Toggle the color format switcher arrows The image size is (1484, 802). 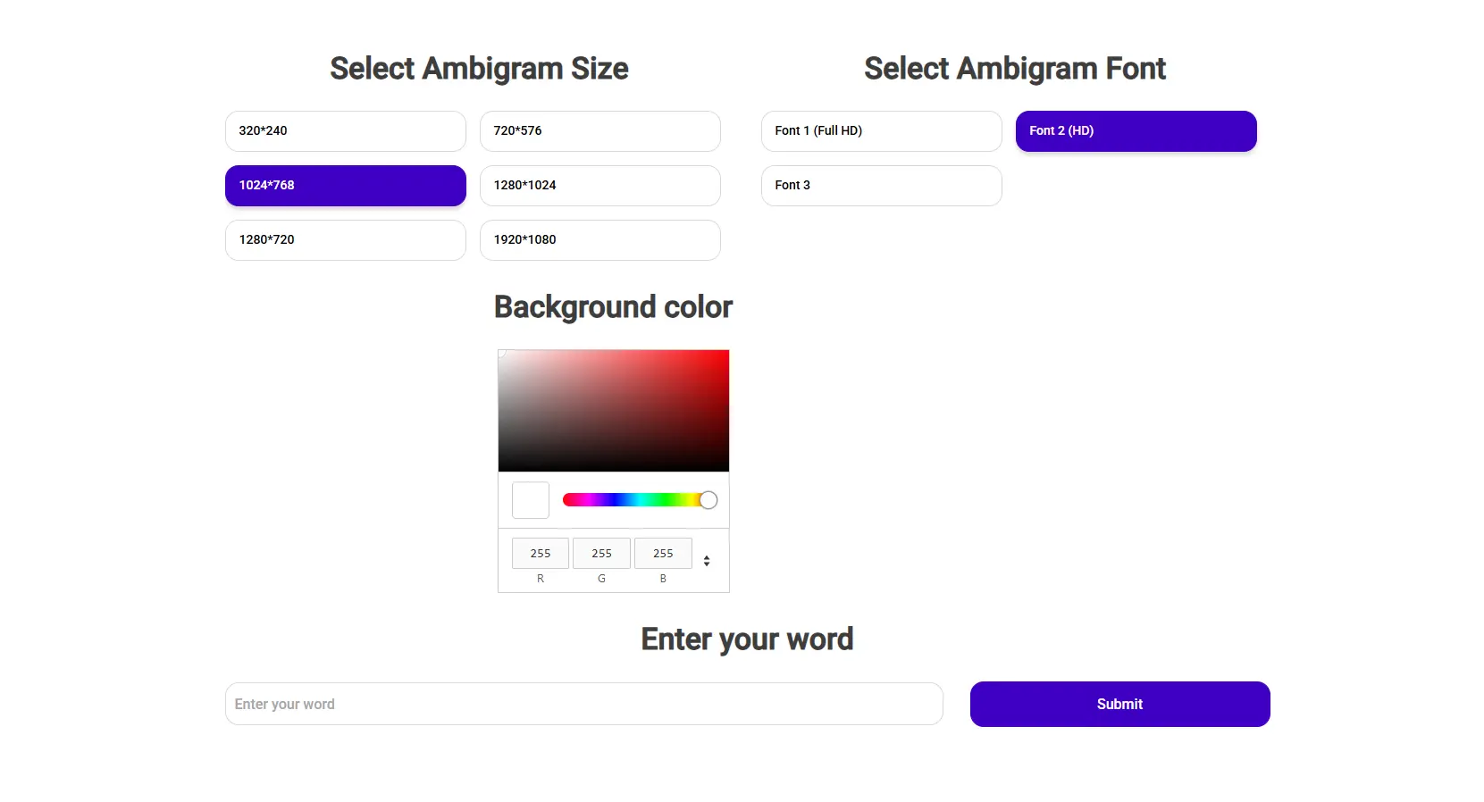[707, 561]
